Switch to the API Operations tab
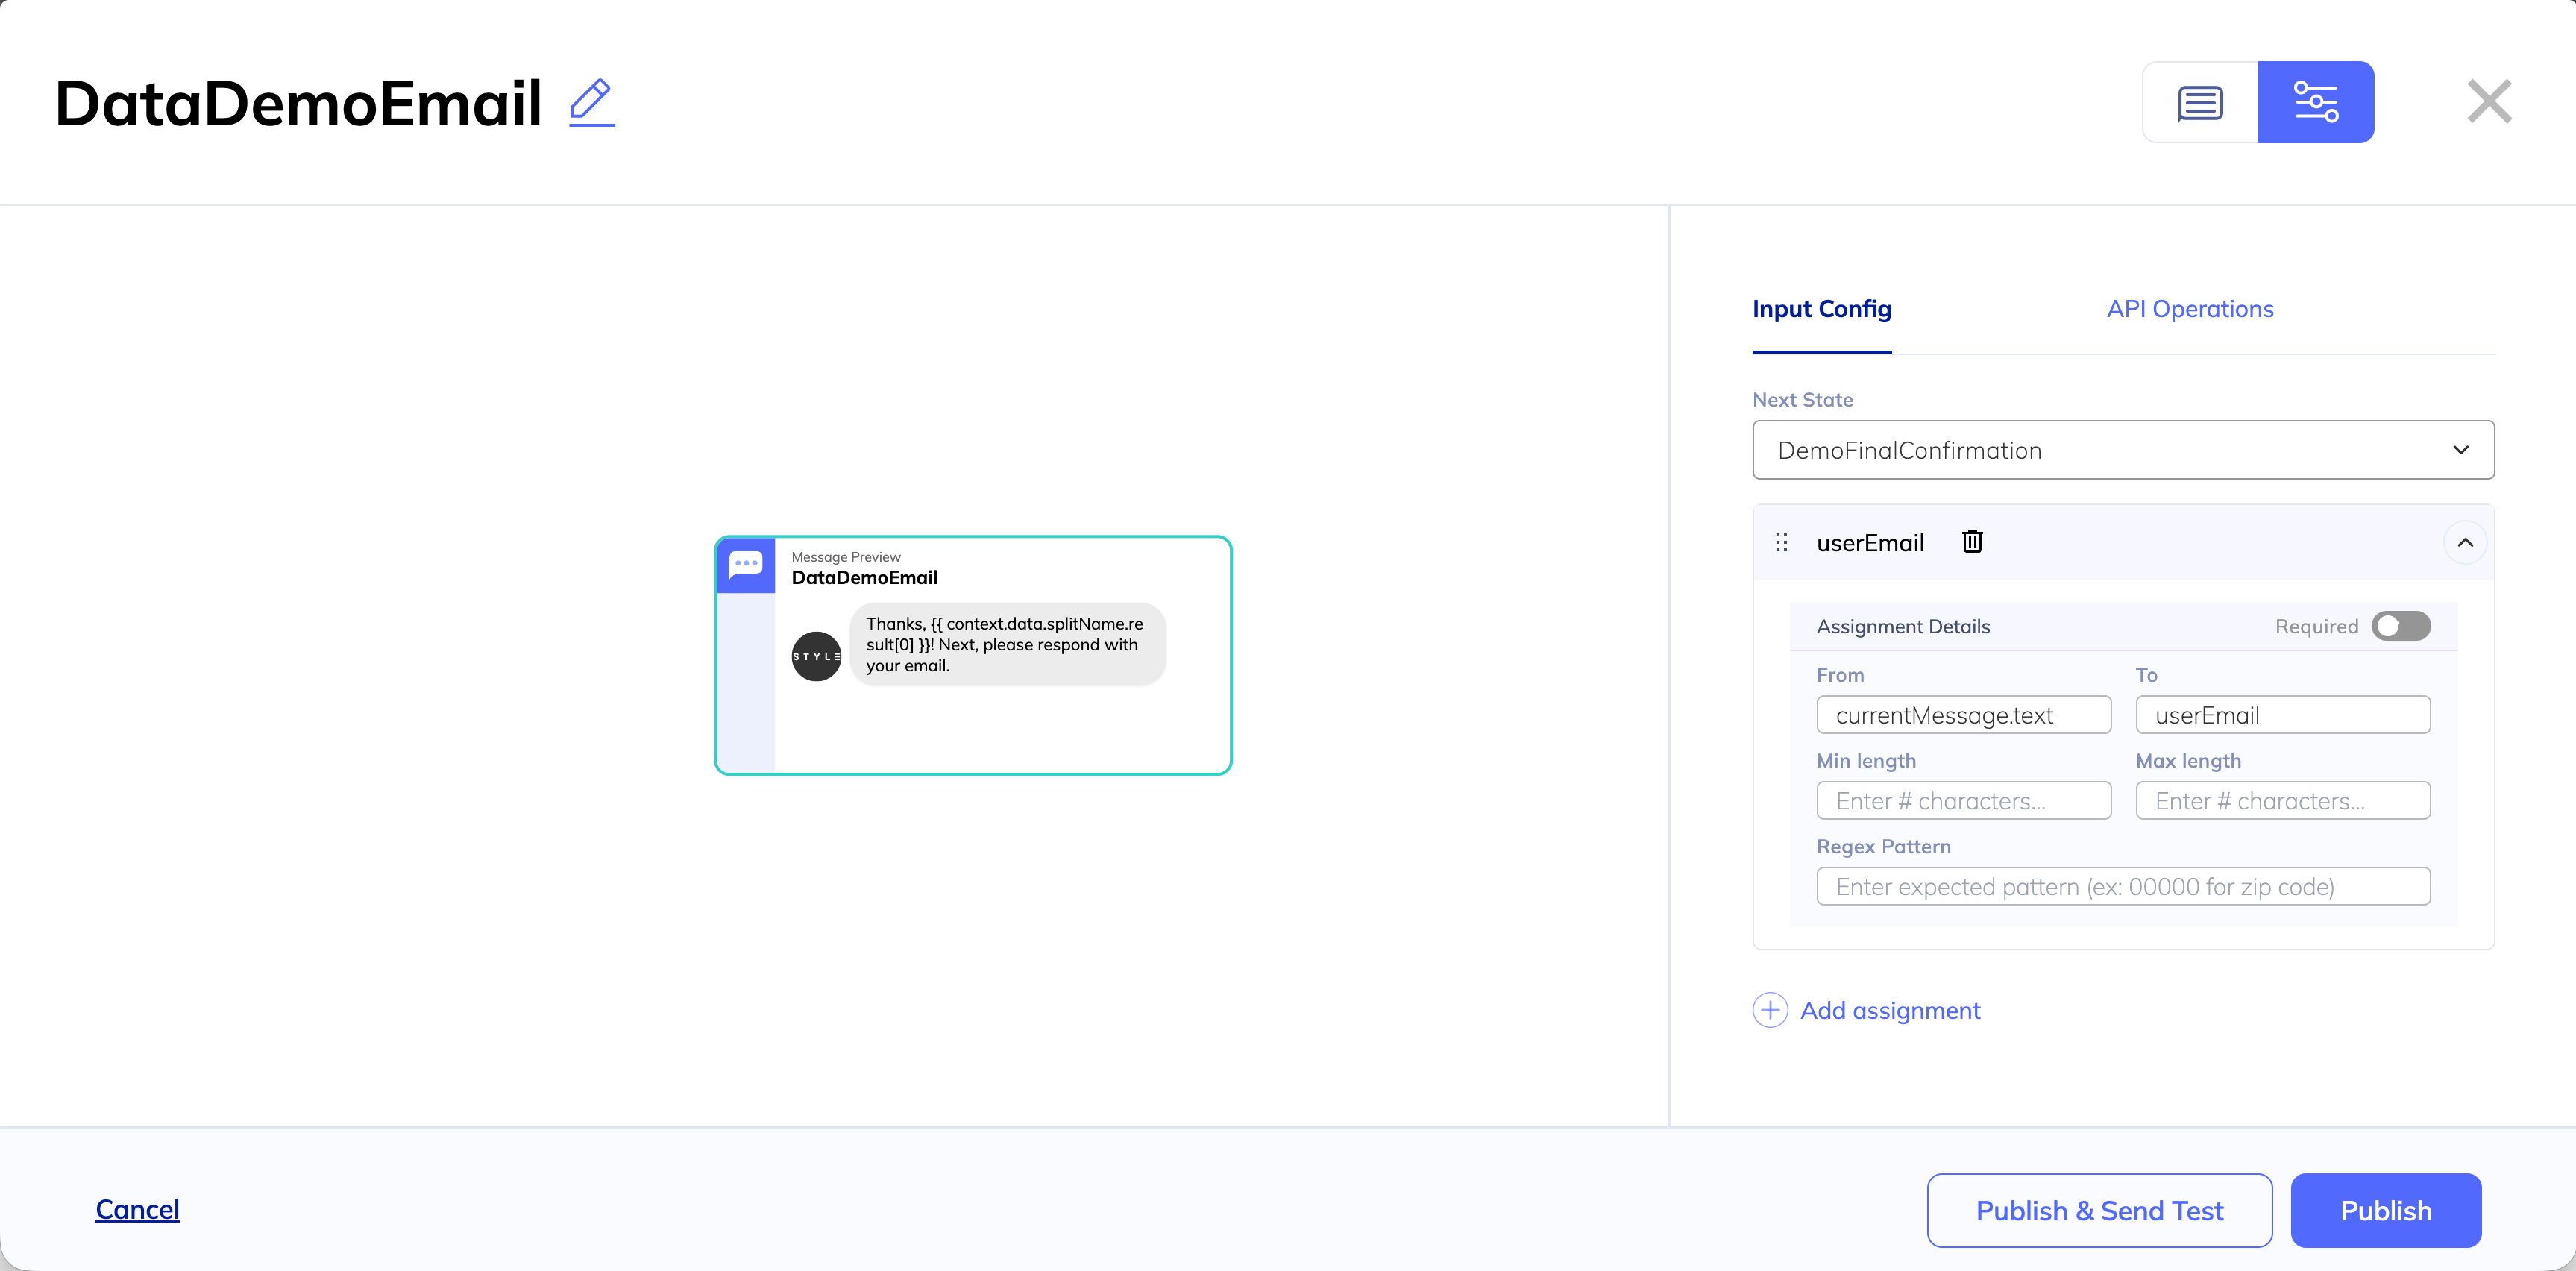Image resolution: width=2576 pixels, height=1271 pixels. pyautogui.click(x=2189, y=309)
